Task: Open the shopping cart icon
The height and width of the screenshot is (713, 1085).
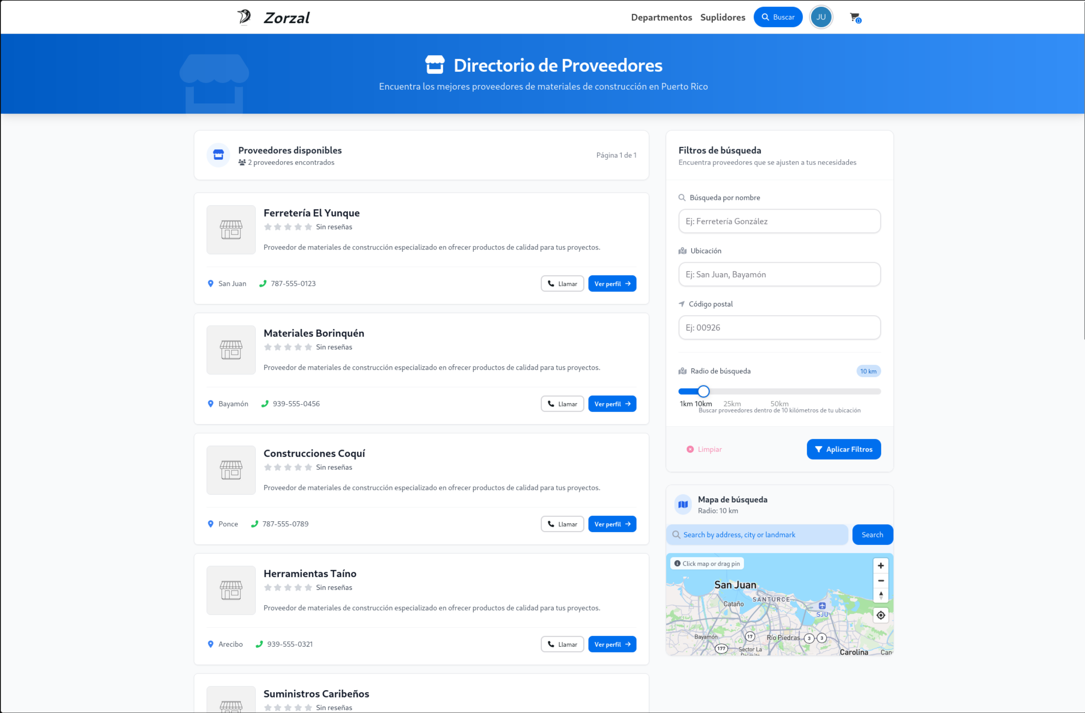Action: point(855,17)
